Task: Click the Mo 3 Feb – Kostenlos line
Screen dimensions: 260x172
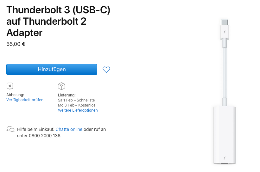Action: pos(77,105)
